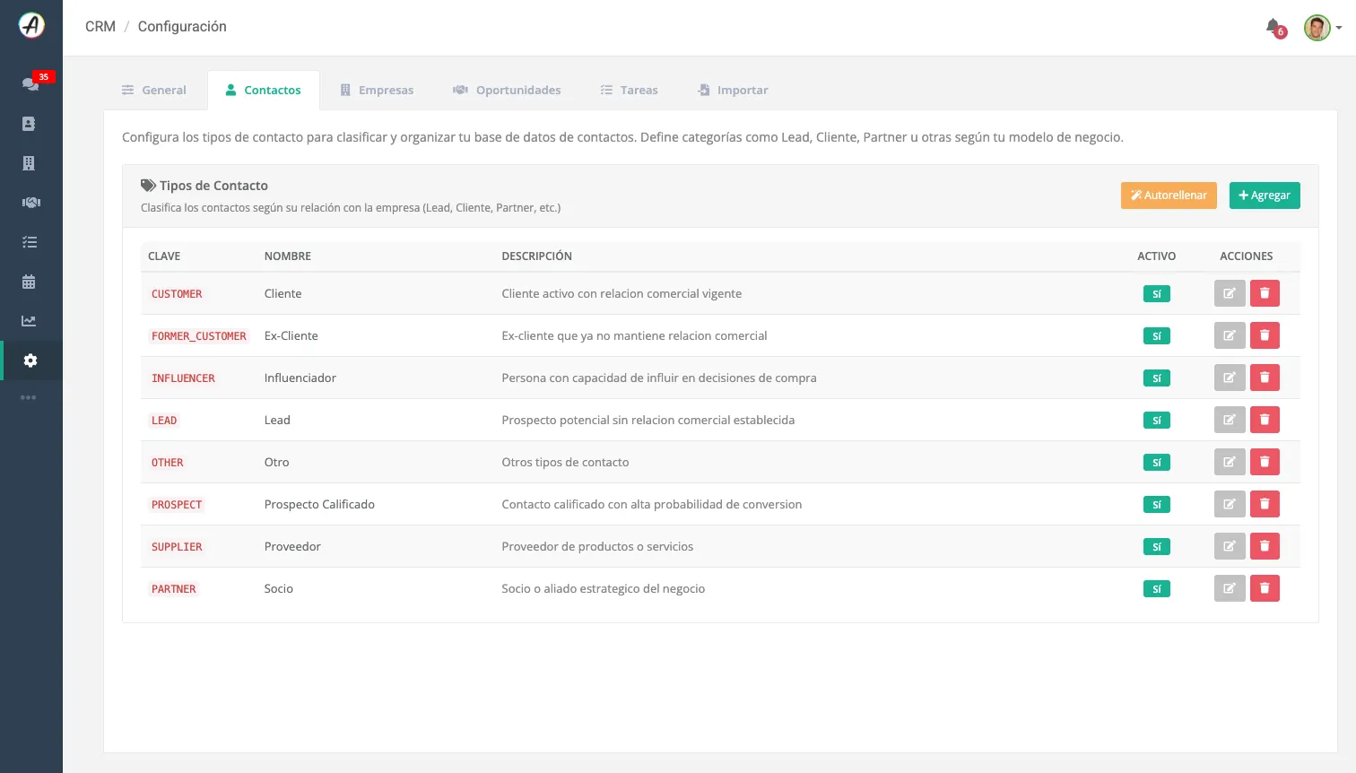Open the user avatar dropdown menu
The image size is (1356, 773).
point(1323,28)
